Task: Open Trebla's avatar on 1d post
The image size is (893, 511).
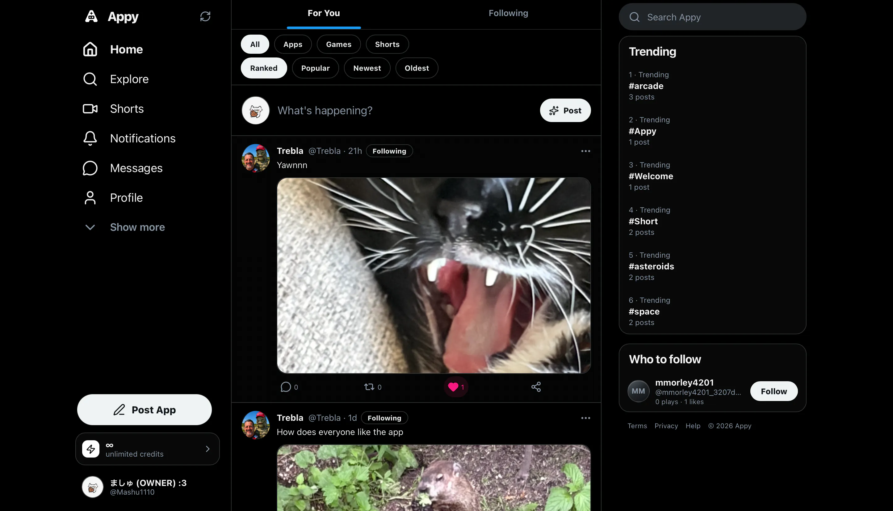Action: point(256,425)
